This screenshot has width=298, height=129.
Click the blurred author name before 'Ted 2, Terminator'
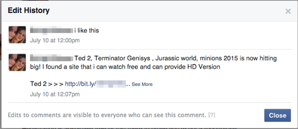click(x=51, y=58)
